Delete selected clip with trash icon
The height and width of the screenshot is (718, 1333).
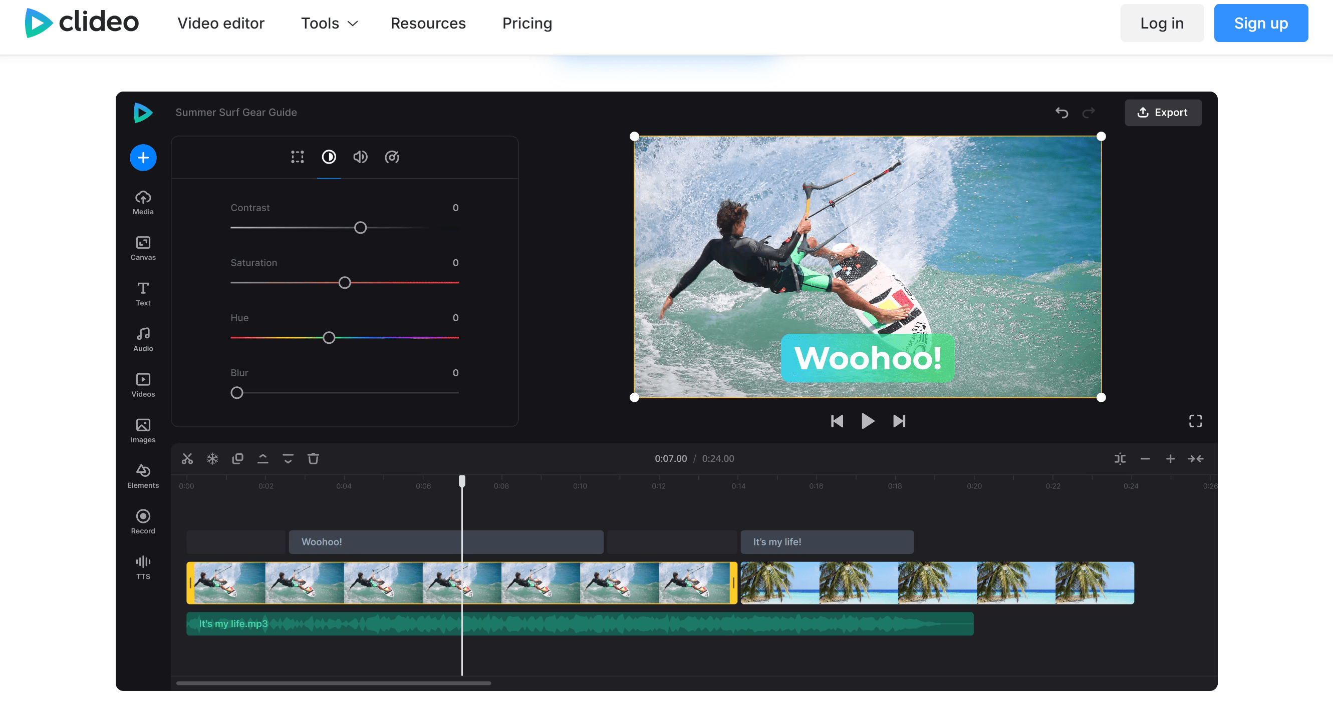(x=313, y=458)
